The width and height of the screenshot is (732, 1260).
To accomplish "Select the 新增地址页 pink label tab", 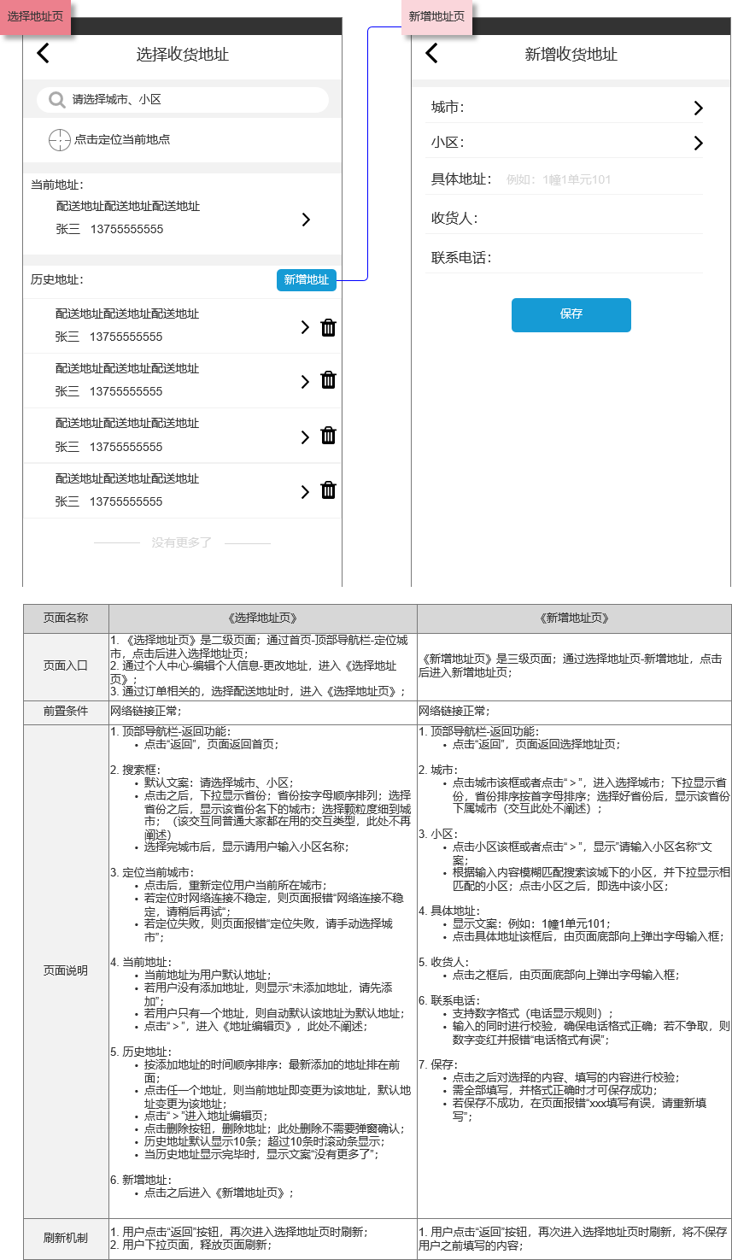I will [x=436, y=16].
